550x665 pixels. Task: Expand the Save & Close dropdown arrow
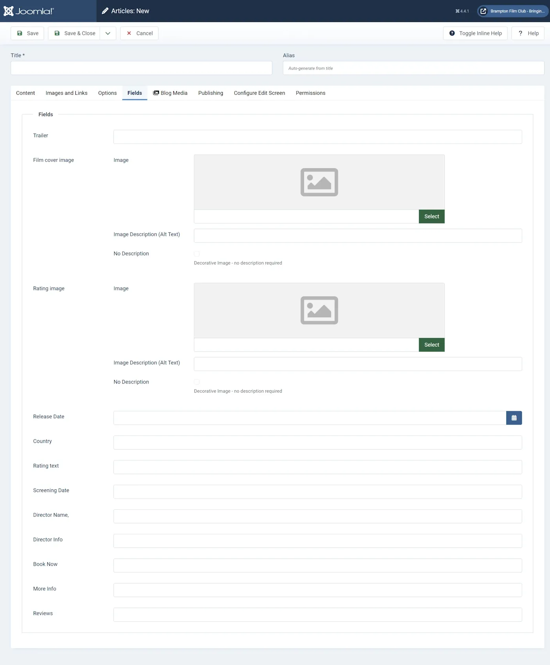[108, 33]
